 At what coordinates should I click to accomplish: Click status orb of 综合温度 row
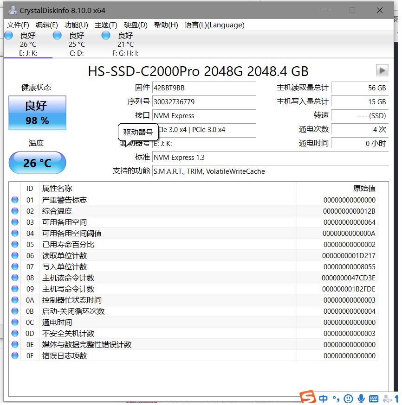pyautogui.click(x=15, y=211)
